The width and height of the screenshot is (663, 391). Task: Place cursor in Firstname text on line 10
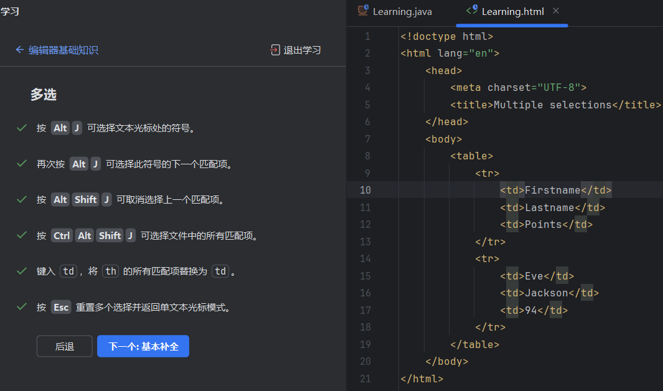point(552,191)
